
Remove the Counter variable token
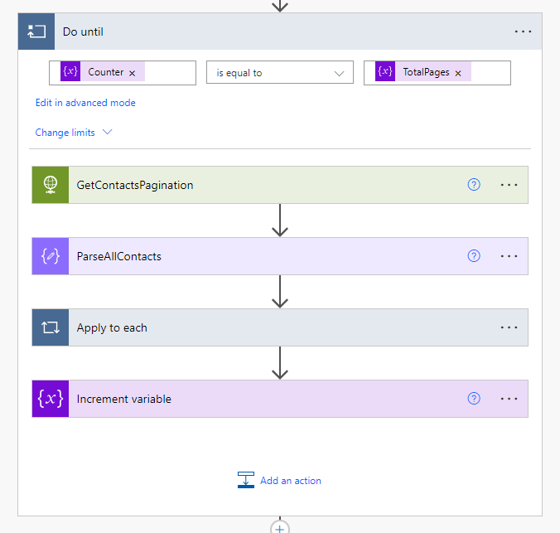pos(132,73)
